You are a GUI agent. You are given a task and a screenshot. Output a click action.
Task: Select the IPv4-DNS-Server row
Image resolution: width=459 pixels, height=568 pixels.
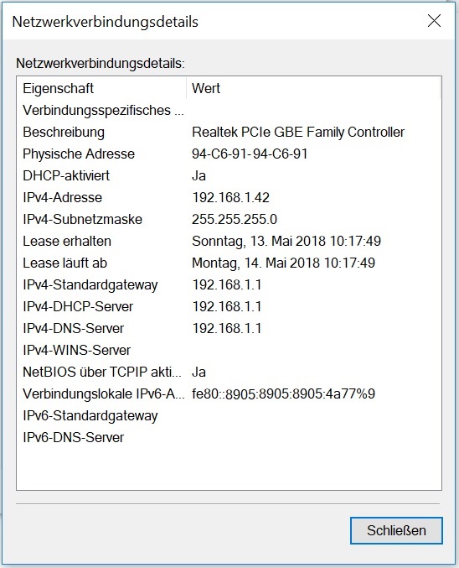[229, 328]
